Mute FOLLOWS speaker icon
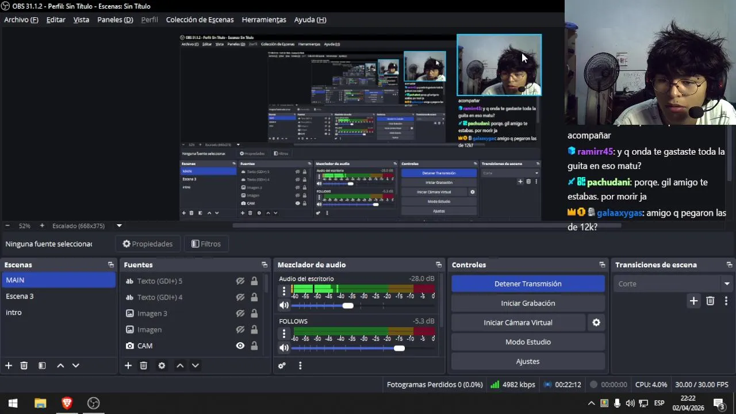Viewport: 736px width, 414px height. coord(284,348)
